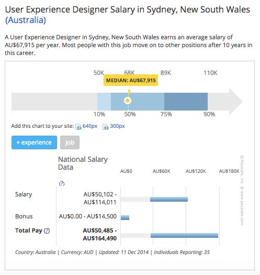The image size is (260, 275).
Task: Open the (Australia) link in title
Action: click(26, 20)
